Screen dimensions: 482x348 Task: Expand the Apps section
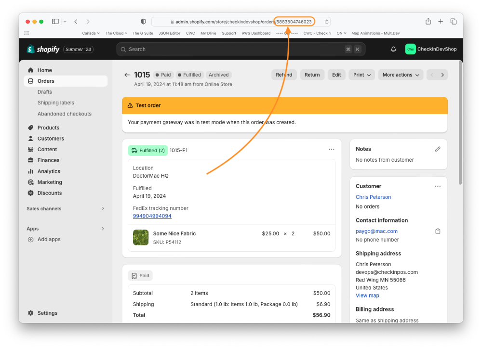(x=103, y=229)
